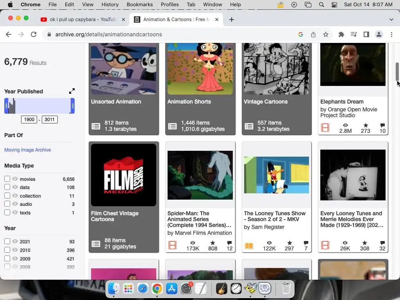
Task: Click the address bar URL
Action: [x=109, y=34]
